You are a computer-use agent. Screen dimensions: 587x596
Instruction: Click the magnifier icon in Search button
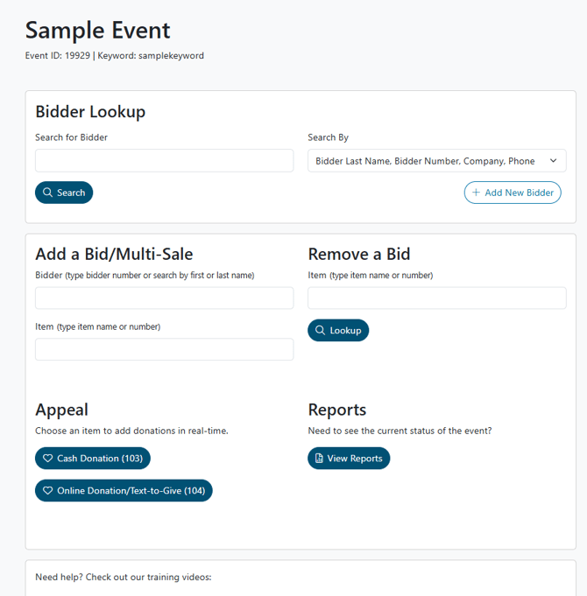tap(48, 193)
